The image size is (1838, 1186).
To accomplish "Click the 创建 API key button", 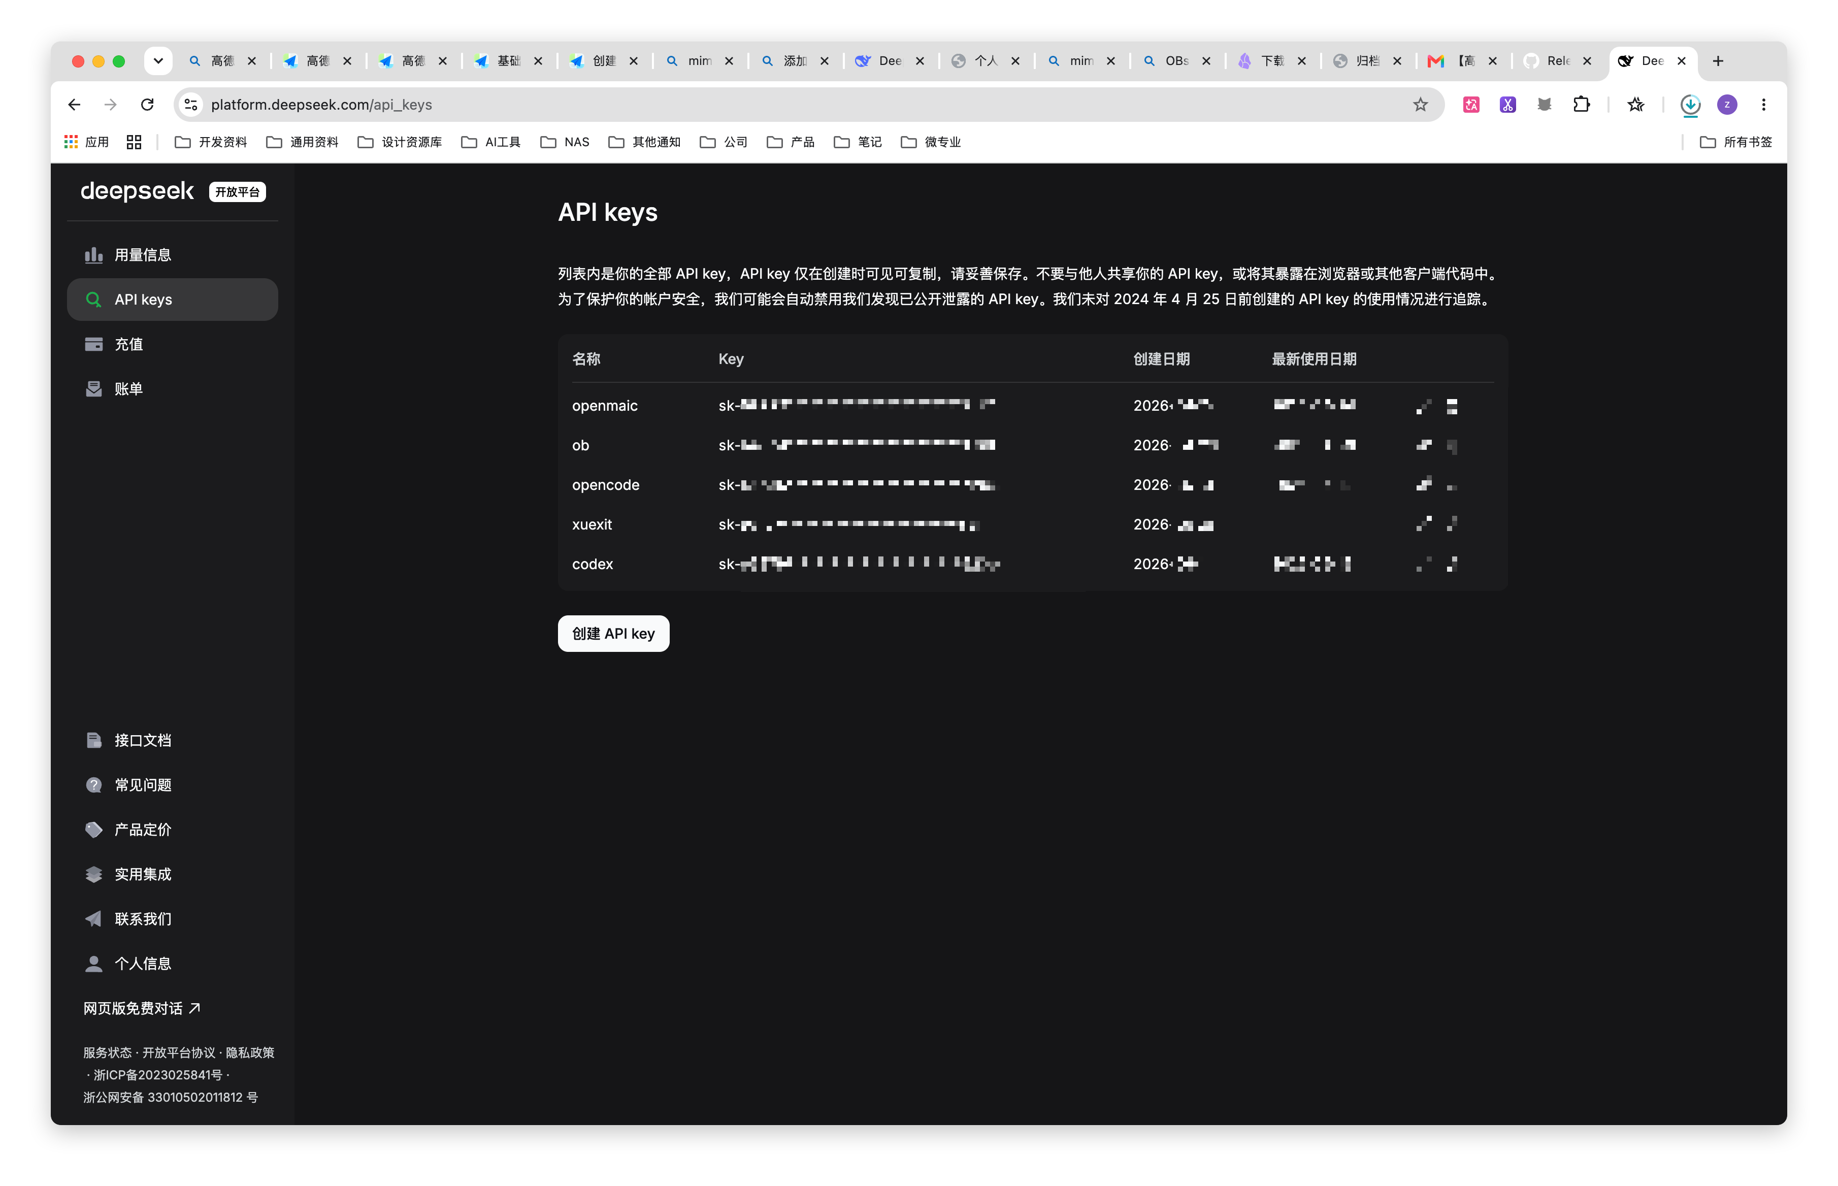I will tap(613, 633).
